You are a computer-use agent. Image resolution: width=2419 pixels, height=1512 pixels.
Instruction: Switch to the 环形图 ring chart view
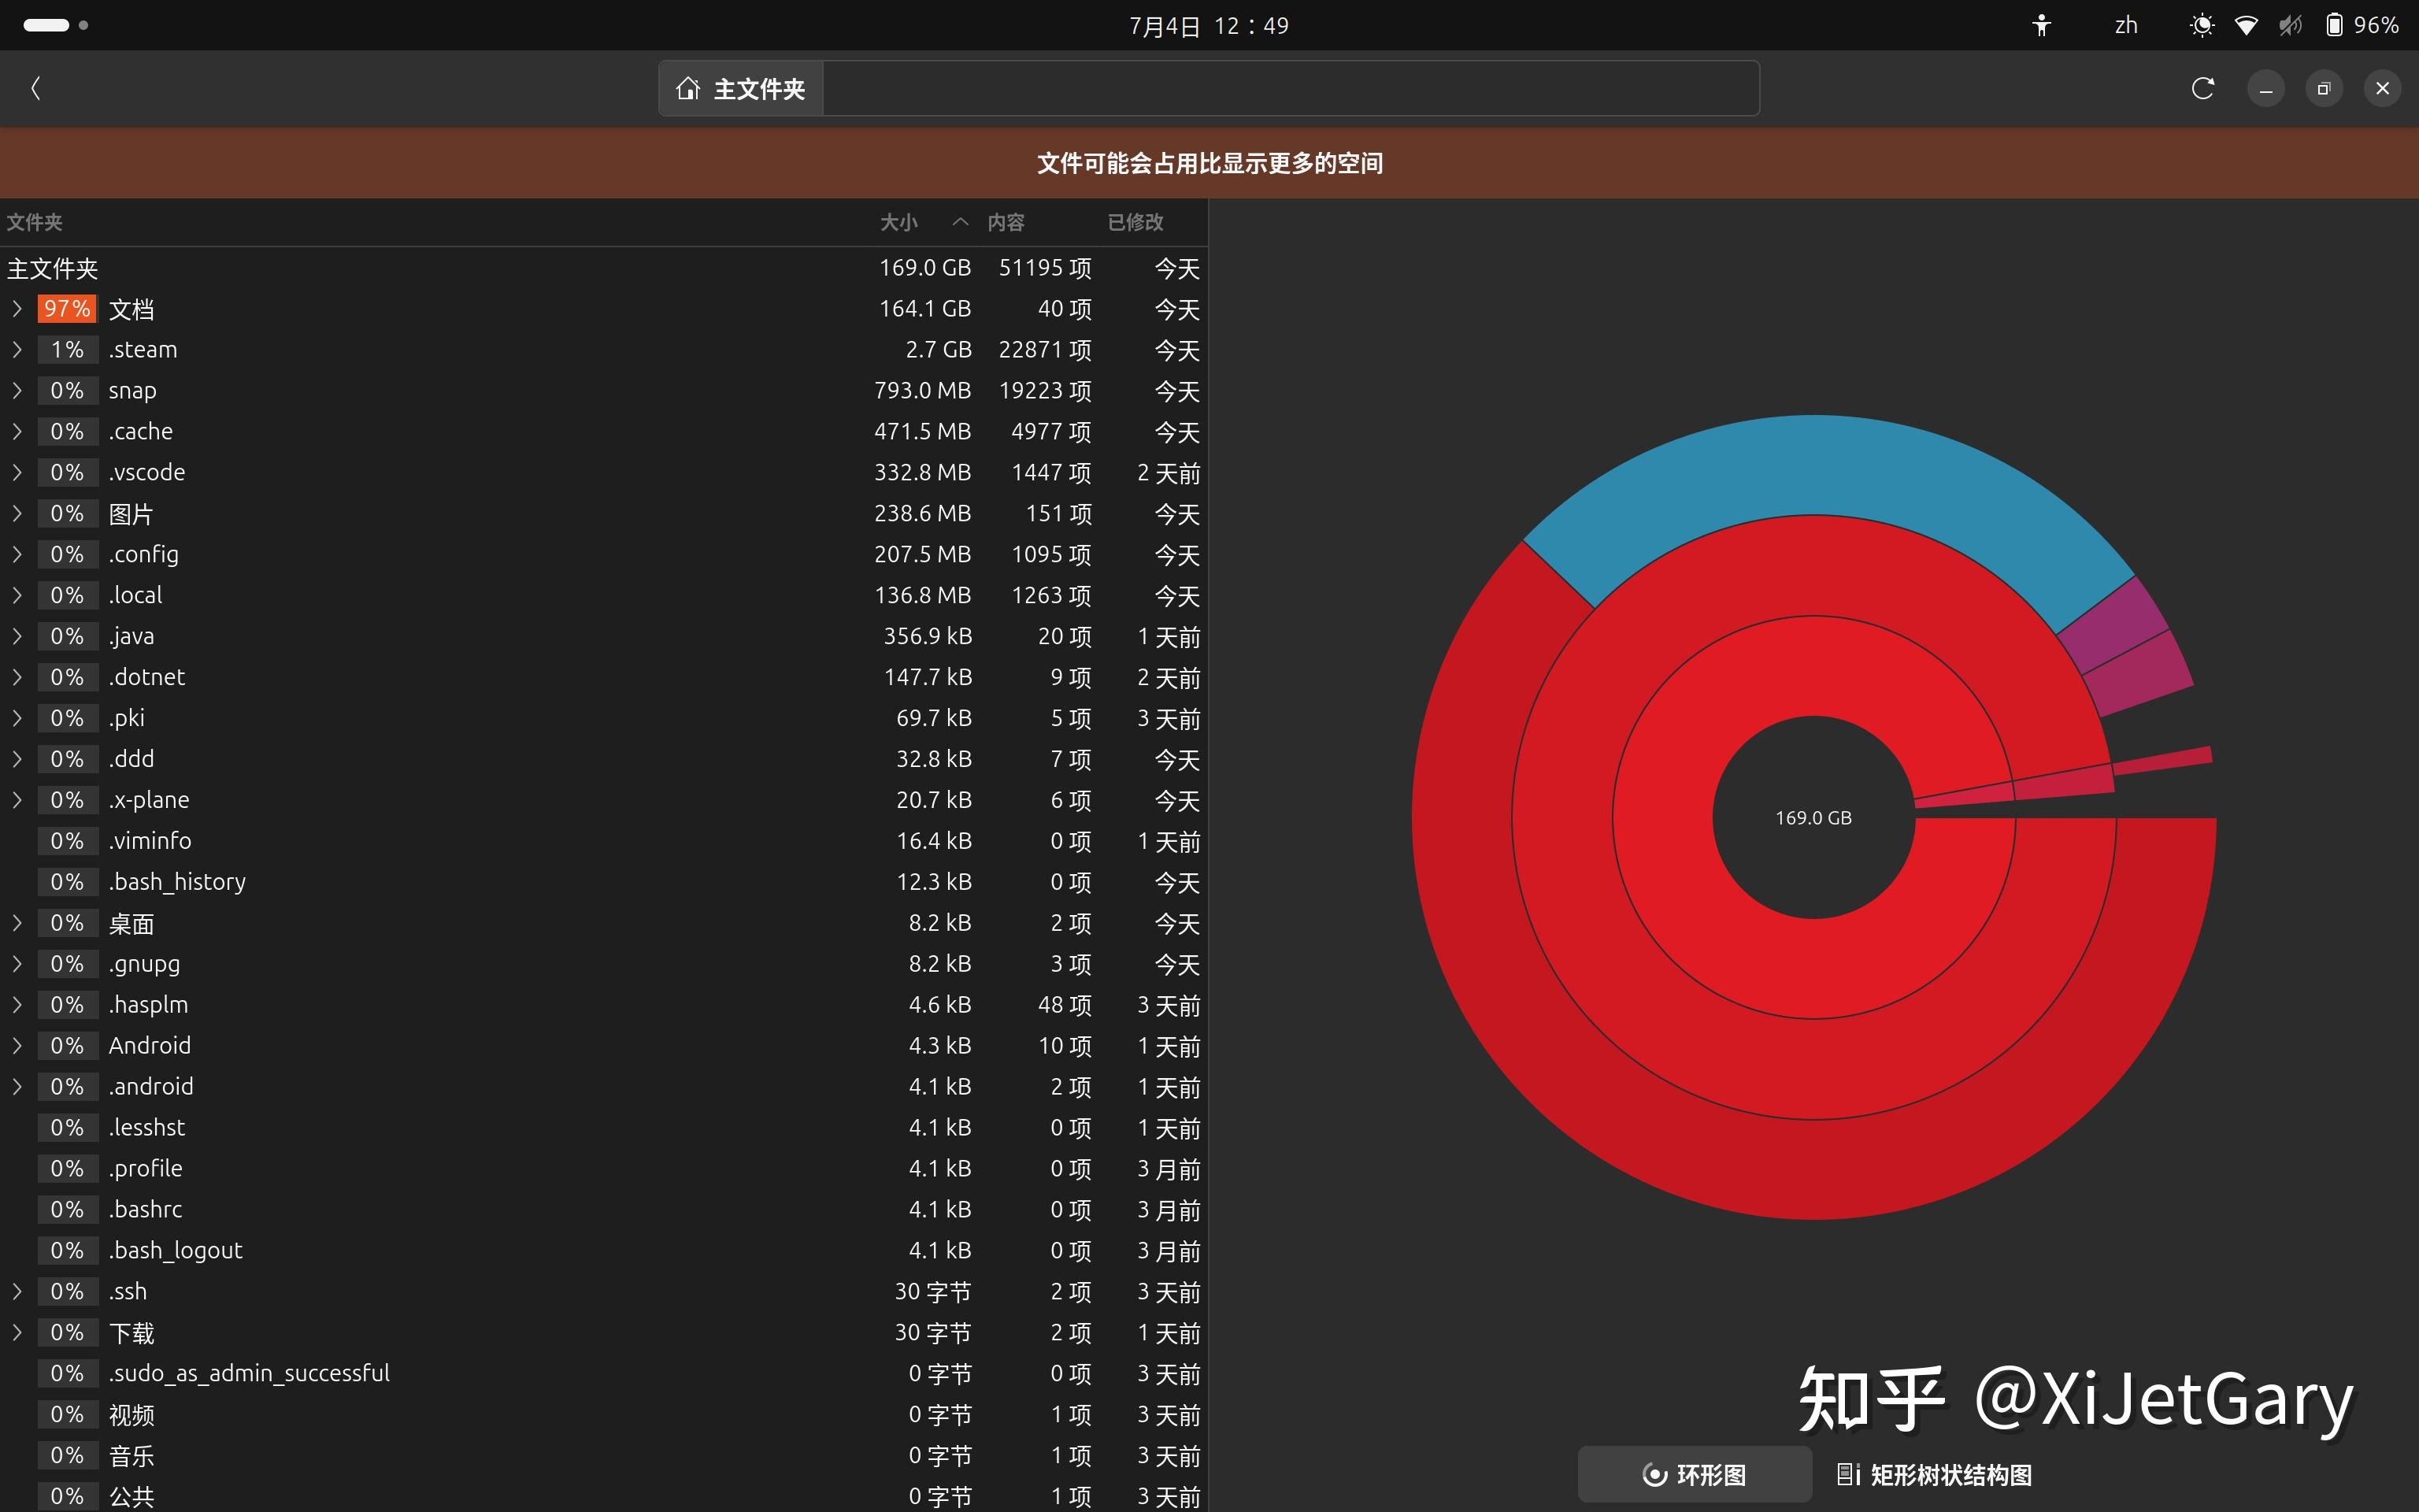point(1695,1474)
